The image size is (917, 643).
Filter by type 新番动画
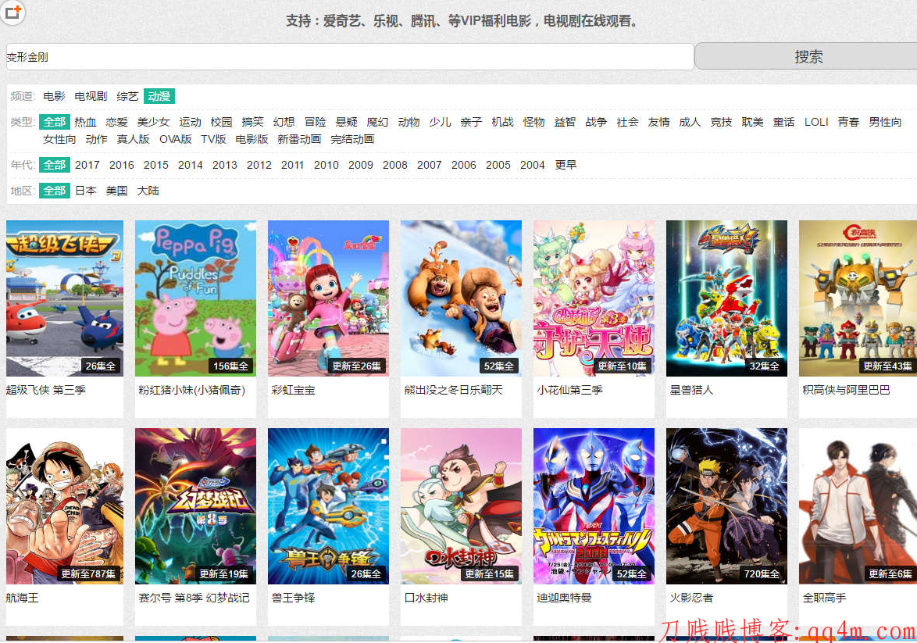[299, 138]
